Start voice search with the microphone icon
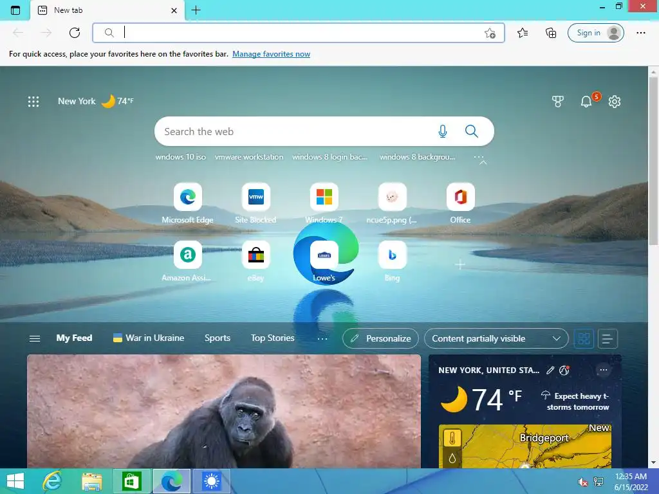This screenshot has height=494, width=659. coord(443,131)
